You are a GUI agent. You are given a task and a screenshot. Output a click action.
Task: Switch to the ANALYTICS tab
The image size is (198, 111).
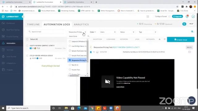(x=81, y=24)
